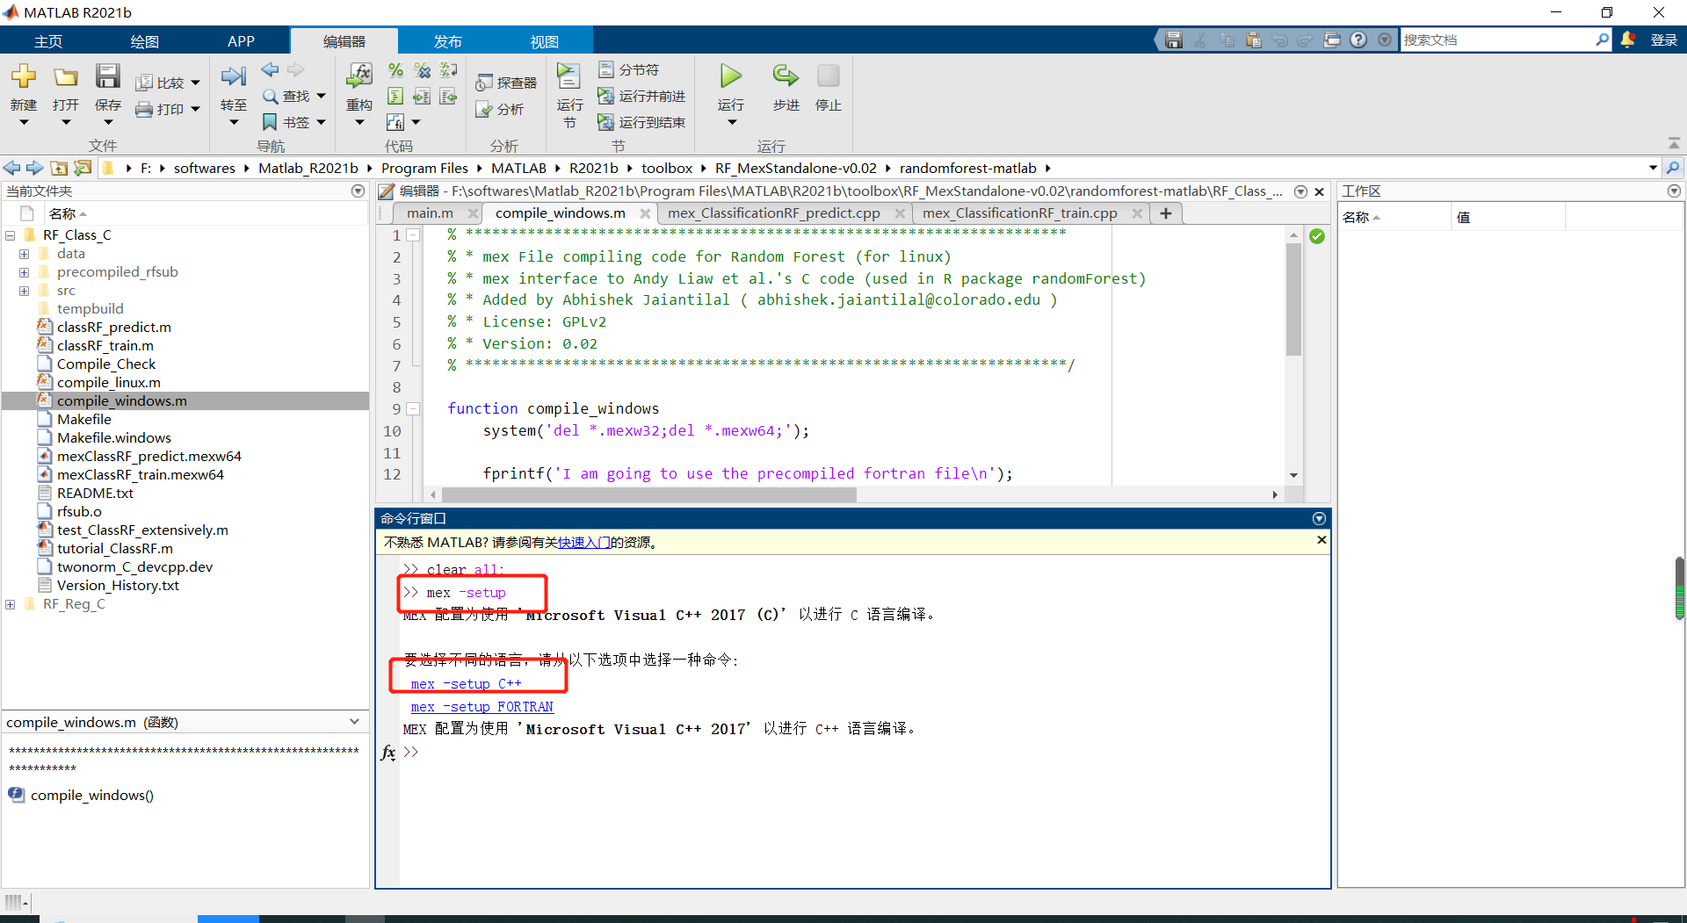
Task: Click the up-one-folder icon in address bar
Action: pos(59,168)
